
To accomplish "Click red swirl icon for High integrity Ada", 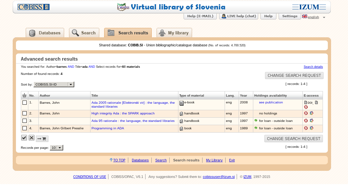I will (x=306, y=113).
